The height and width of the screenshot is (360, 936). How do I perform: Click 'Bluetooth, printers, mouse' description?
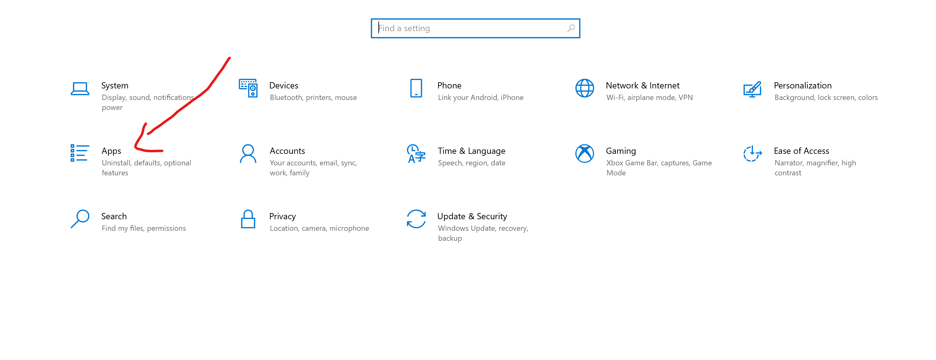313,97
